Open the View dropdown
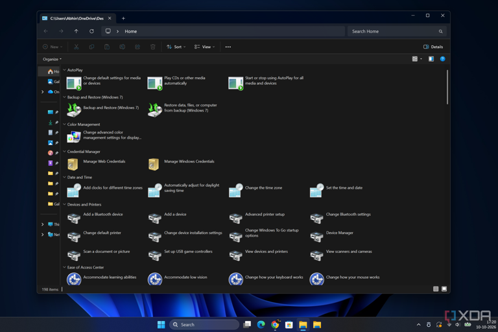The width and height of the screenshot is (498, 332). 204,47
